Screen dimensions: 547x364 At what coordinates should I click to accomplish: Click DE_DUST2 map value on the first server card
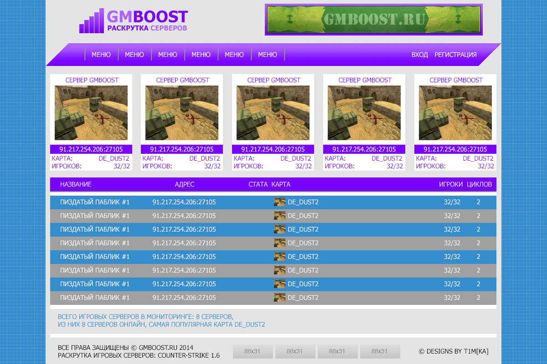pyautogui.click(x=114, y=158)
